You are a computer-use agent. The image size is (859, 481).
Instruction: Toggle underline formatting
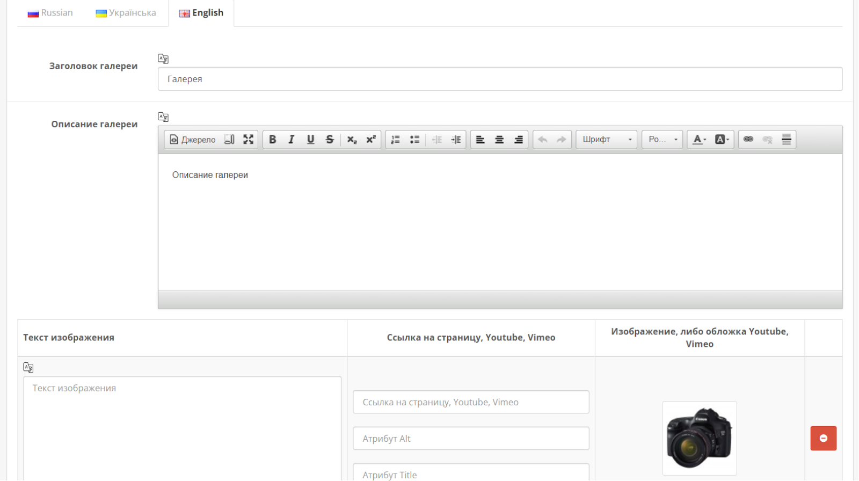pyautogui.click(x=310, y=140)
